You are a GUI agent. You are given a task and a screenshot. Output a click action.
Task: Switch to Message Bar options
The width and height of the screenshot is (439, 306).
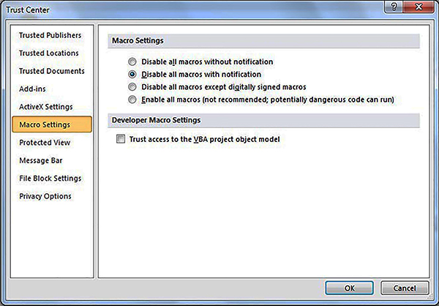(41, 160)
